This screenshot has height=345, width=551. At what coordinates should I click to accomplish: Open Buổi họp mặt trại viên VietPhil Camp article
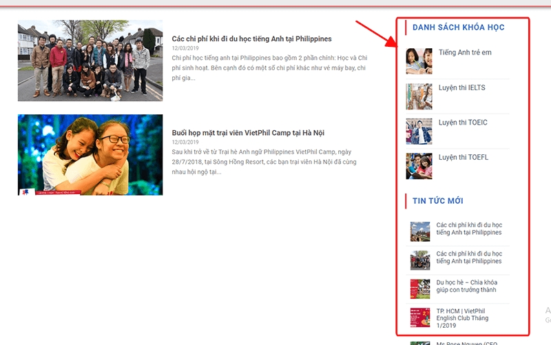coord(248,133)
